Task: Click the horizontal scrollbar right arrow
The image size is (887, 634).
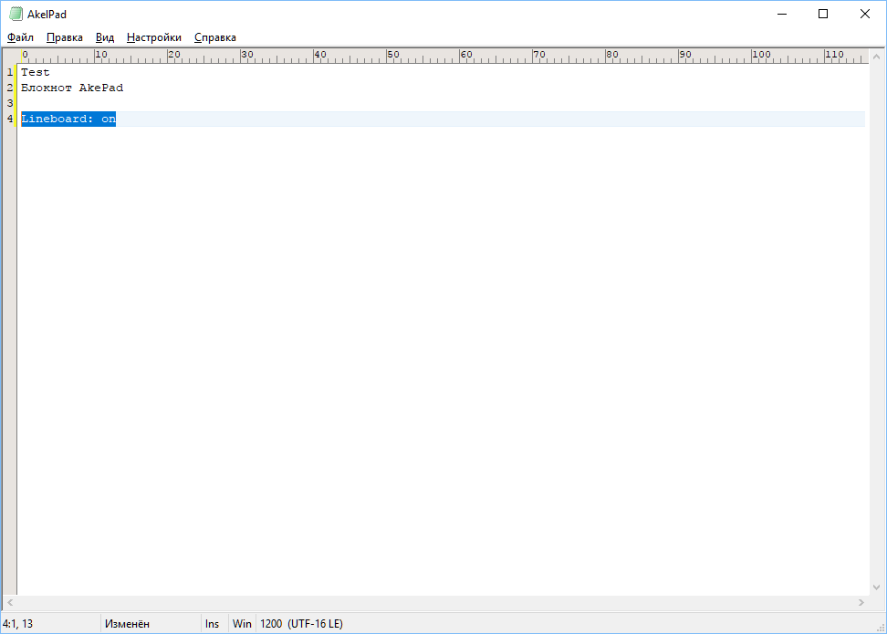Action: pyautogui.click(x=861, y=603)
